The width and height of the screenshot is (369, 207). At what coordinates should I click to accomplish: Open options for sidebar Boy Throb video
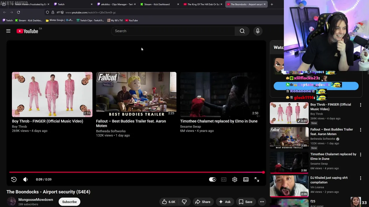360,105
